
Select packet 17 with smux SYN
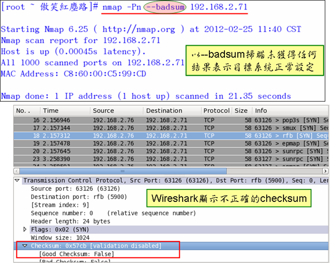click(171, 128)
